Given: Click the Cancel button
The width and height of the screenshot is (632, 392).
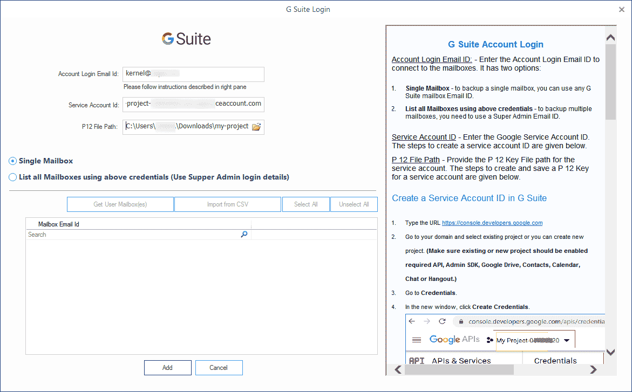Looking at the screenshot, I should [x=219, y=367].
